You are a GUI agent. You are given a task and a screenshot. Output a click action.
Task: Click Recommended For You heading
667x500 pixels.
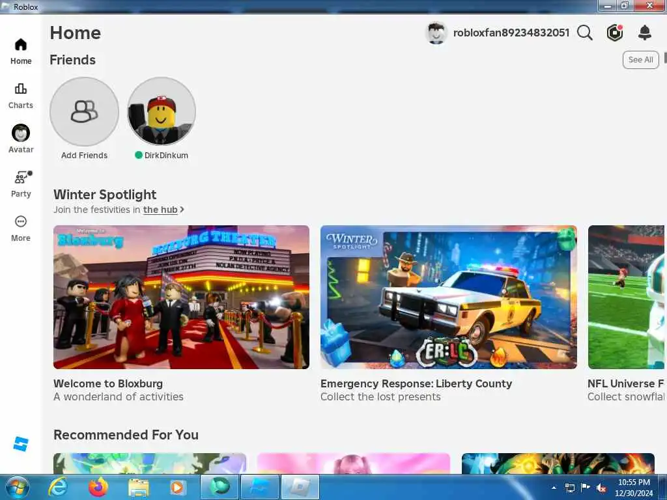click(126, 435)
